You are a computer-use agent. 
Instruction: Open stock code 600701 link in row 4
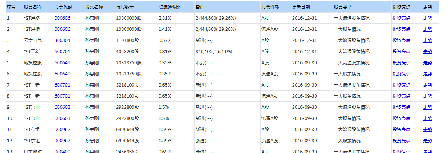coord(62,51)
